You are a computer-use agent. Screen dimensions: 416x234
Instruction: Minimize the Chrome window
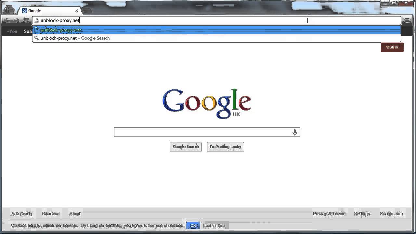[x=385, y=3]
